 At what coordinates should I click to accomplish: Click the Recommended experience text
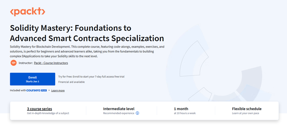[x=119, y=113]
